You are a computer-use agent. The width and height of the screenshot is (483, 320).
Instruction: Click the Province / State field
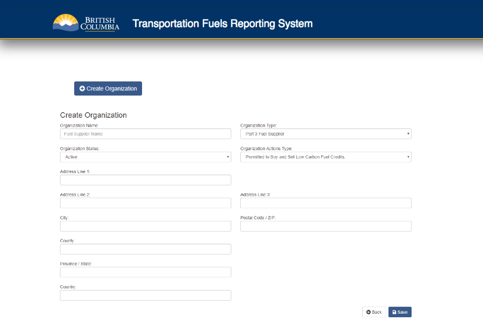pyautogui.click(x=146, y=272)
